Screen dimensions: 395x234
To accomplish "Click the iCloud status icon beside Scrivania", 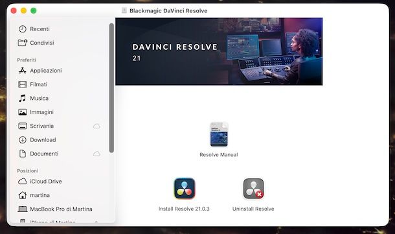I will (96, 126).
